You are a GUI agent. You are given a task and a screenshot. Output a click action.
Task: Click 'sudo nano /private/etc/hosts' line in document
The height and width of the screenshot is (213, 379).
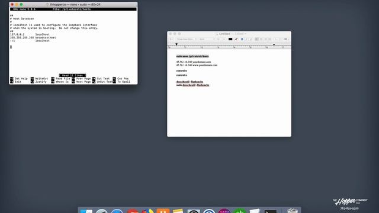[192, 56]
